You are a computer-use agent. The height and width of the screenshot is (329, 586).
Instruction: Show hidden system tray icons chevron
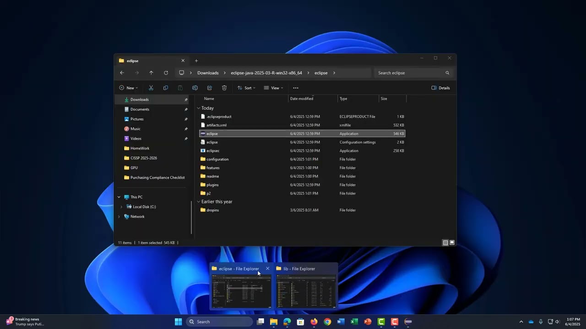[521, 322]
